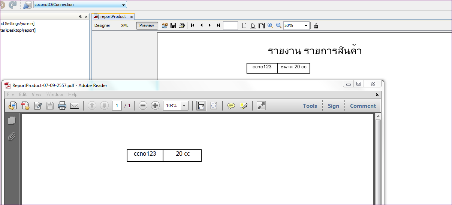The image size is (452, 205).
Task: Switch Reader to read mode
Action: pos(261,106)
